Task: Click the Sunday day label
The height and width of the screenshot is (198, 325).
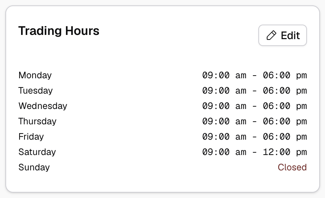Action: pyautogui.click(x=34, y=167)
